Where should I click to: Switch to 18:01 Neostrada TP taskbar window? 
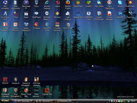pos(24,101)
